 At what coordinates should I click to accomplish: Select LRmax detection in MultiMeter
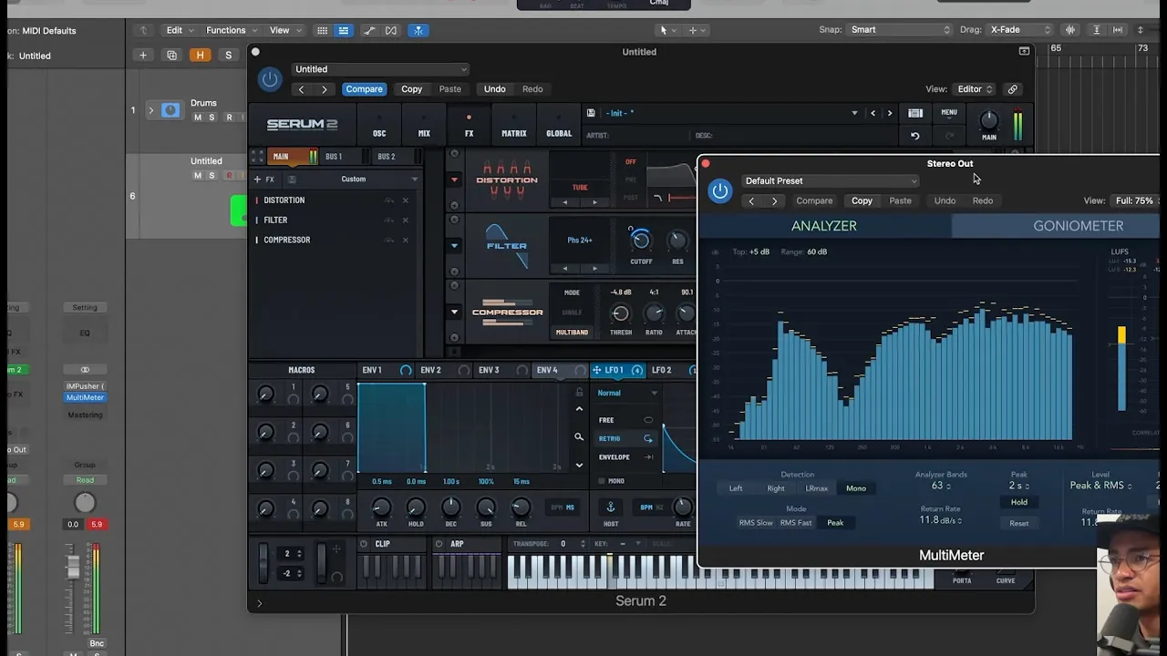816,488
